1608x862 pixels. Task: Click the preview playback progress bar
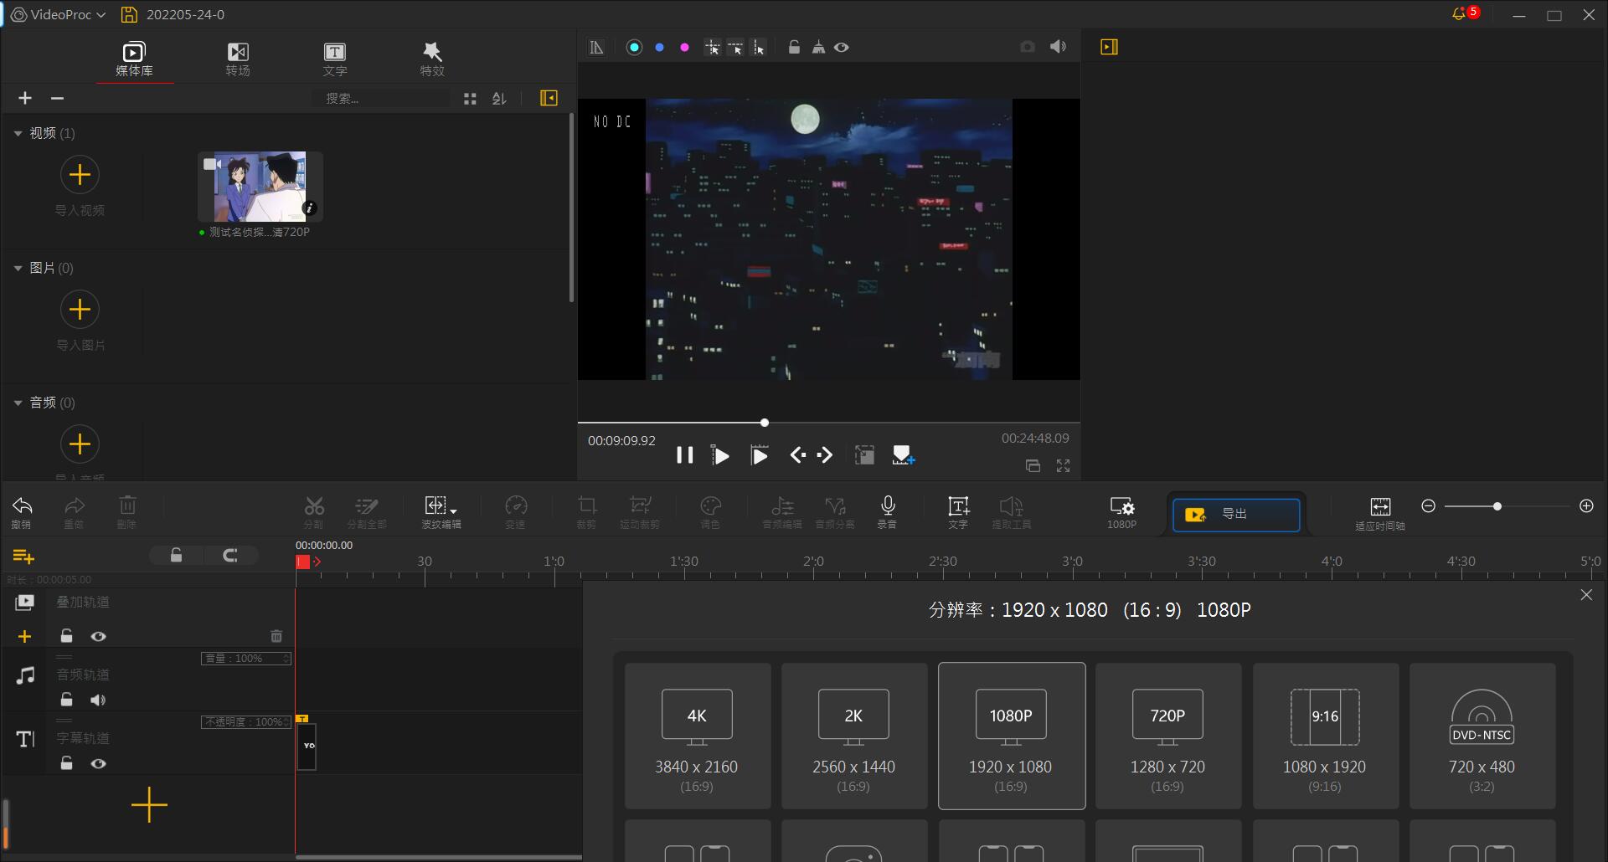828,423
